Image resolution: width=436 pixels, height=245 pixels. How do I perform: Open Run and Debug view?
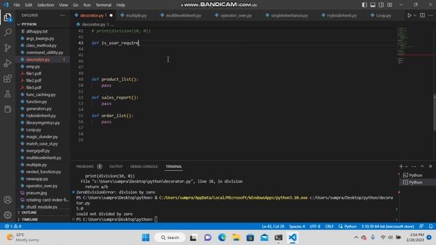7,63
